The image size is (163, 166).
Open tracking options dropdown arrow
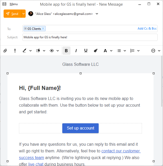click(58, 51)
